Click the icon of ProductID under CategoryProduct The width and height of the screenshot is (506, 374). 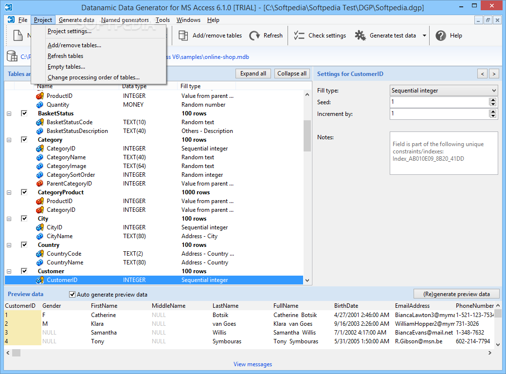coord(40,201)
